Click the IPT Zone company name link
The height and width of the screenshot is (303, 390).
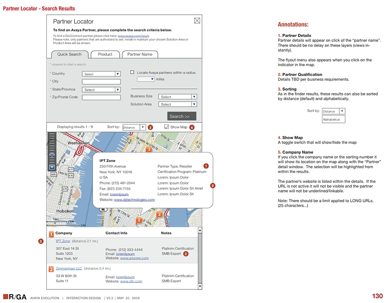(x=63, y=241)
